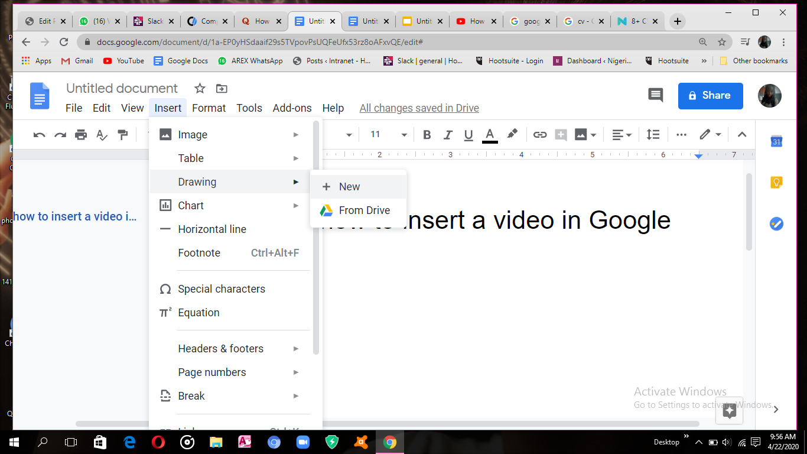Undo the last action
Image resolution: width=807 pixels, height=454 pixels.
40,135
